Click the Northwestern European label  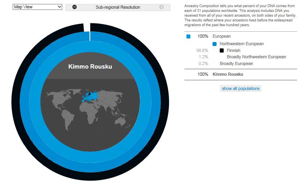tap(242, 44)
